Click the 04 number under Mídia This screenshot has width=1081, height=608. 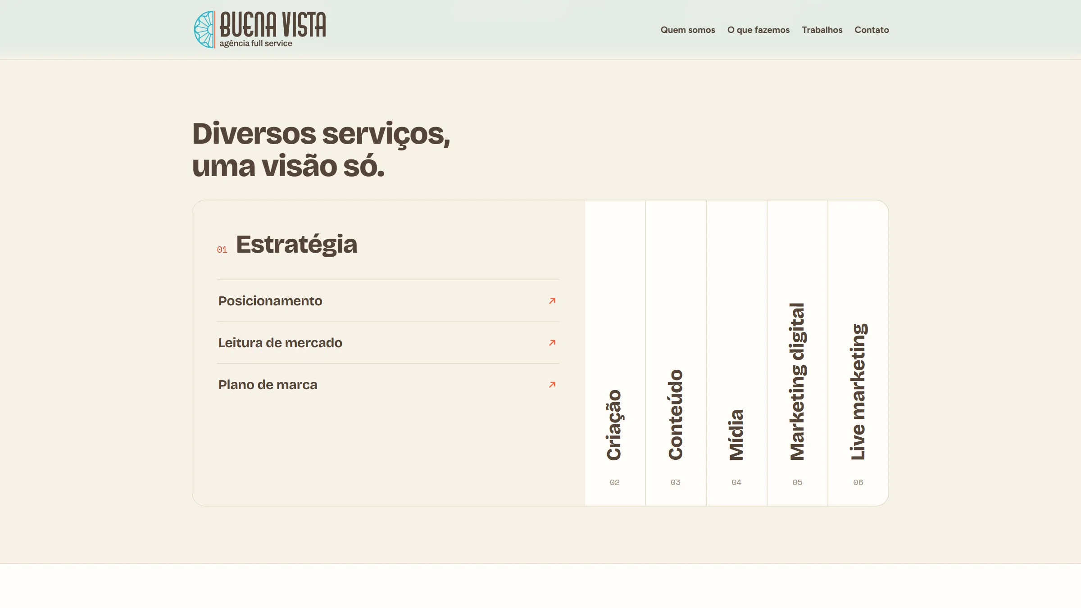tap(736, 482)
